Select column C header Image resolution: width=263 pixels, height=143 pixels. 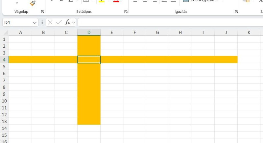tap(66, 32)
